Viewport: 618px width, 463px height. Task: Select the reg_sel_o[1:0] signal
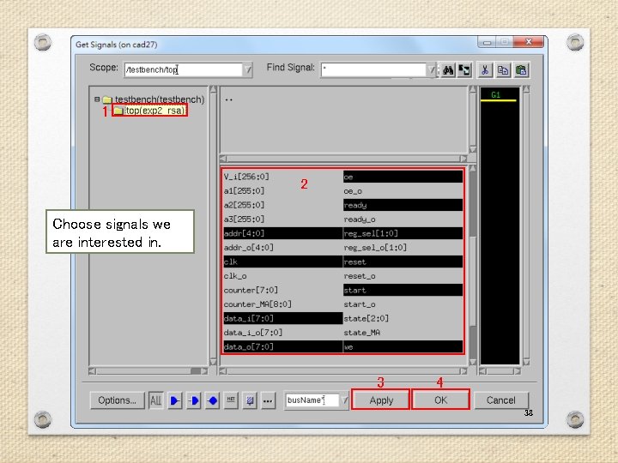[403, 248]
